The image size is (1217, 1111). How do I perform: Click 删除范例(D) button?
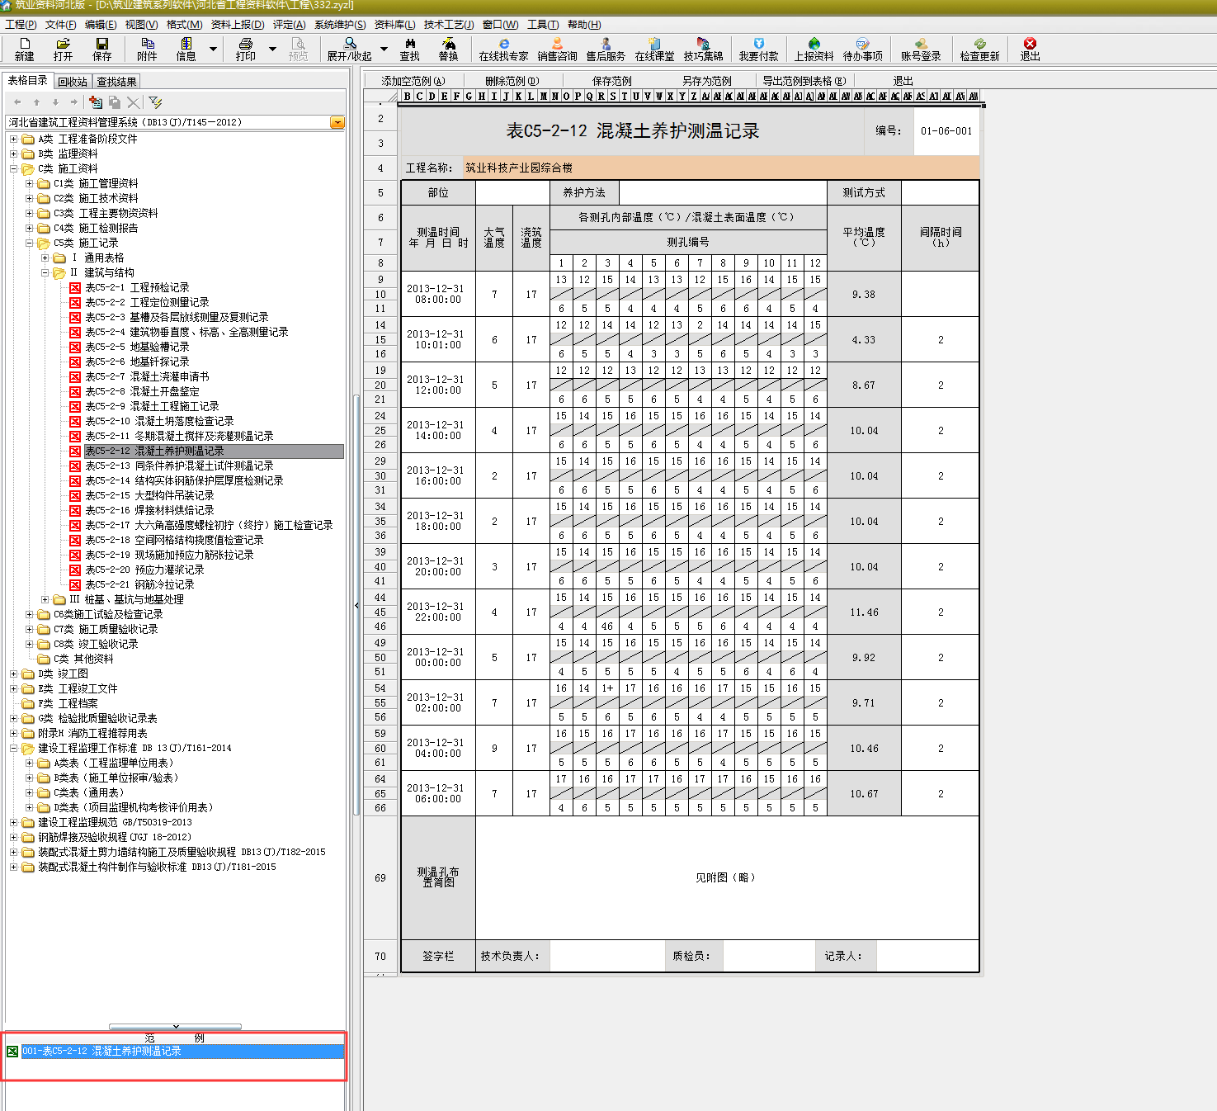coord(512,81)
